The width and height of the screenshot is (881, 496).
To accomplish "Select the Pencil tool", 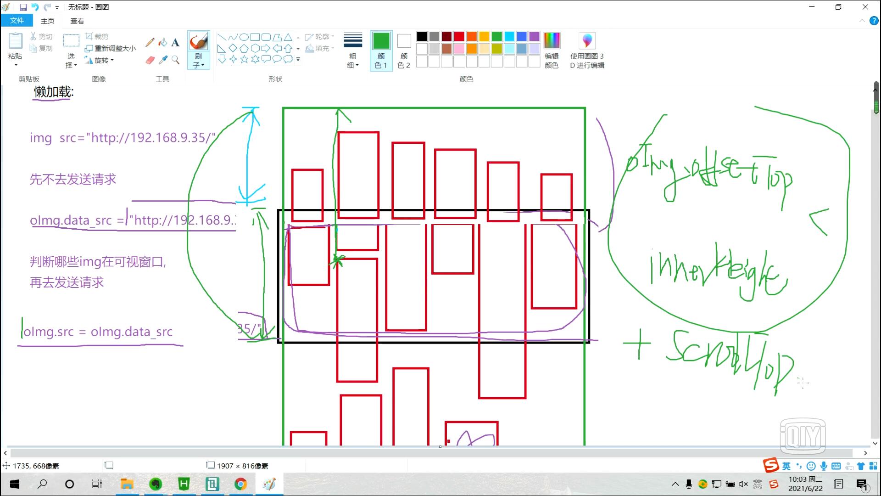I will click(x=150, y=42).
